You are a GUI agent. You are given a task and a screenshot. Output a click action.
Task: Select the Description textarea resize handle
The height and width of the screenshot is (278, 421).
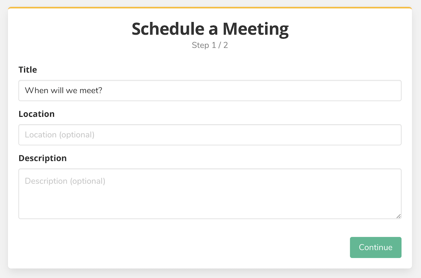coord(398,216)
